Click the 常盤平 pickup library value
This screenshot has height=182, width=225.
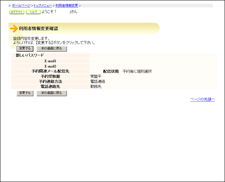[x=96, y=76]
